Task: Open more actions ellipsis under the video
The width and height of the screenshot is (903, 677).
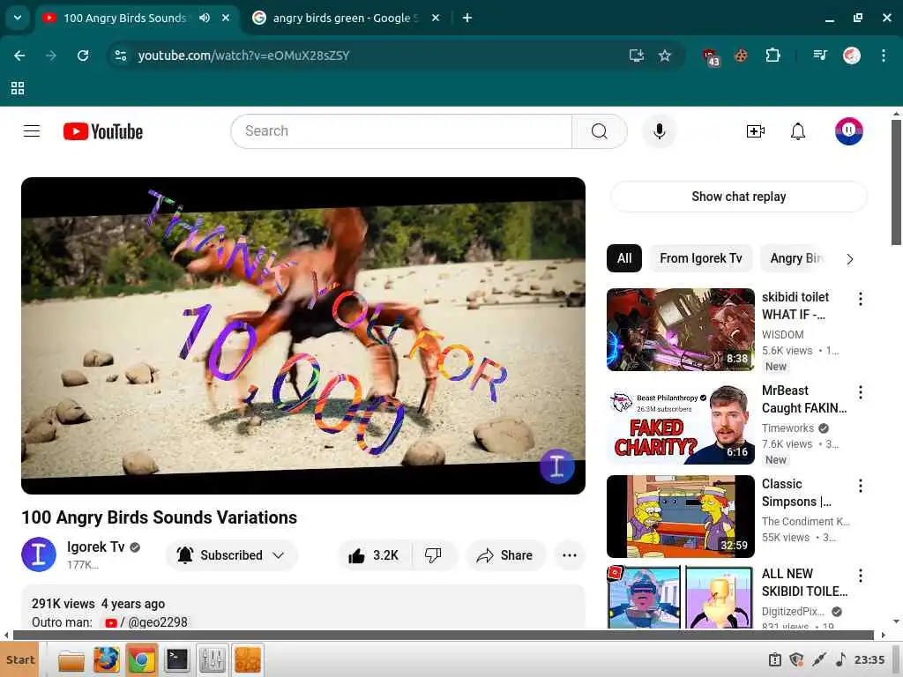Action: (x=570, y=555)
